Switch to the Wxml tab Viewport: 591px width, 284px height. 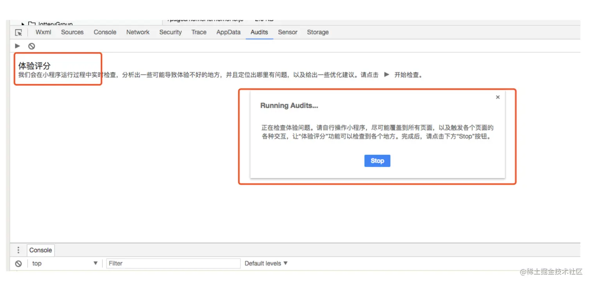[43, 32]
